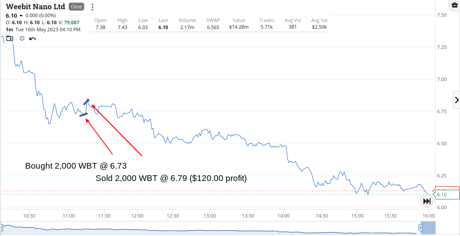460x236 pixels.
Task: Click the green 6.10 last price tag
Action: click(x=446, y=195)
